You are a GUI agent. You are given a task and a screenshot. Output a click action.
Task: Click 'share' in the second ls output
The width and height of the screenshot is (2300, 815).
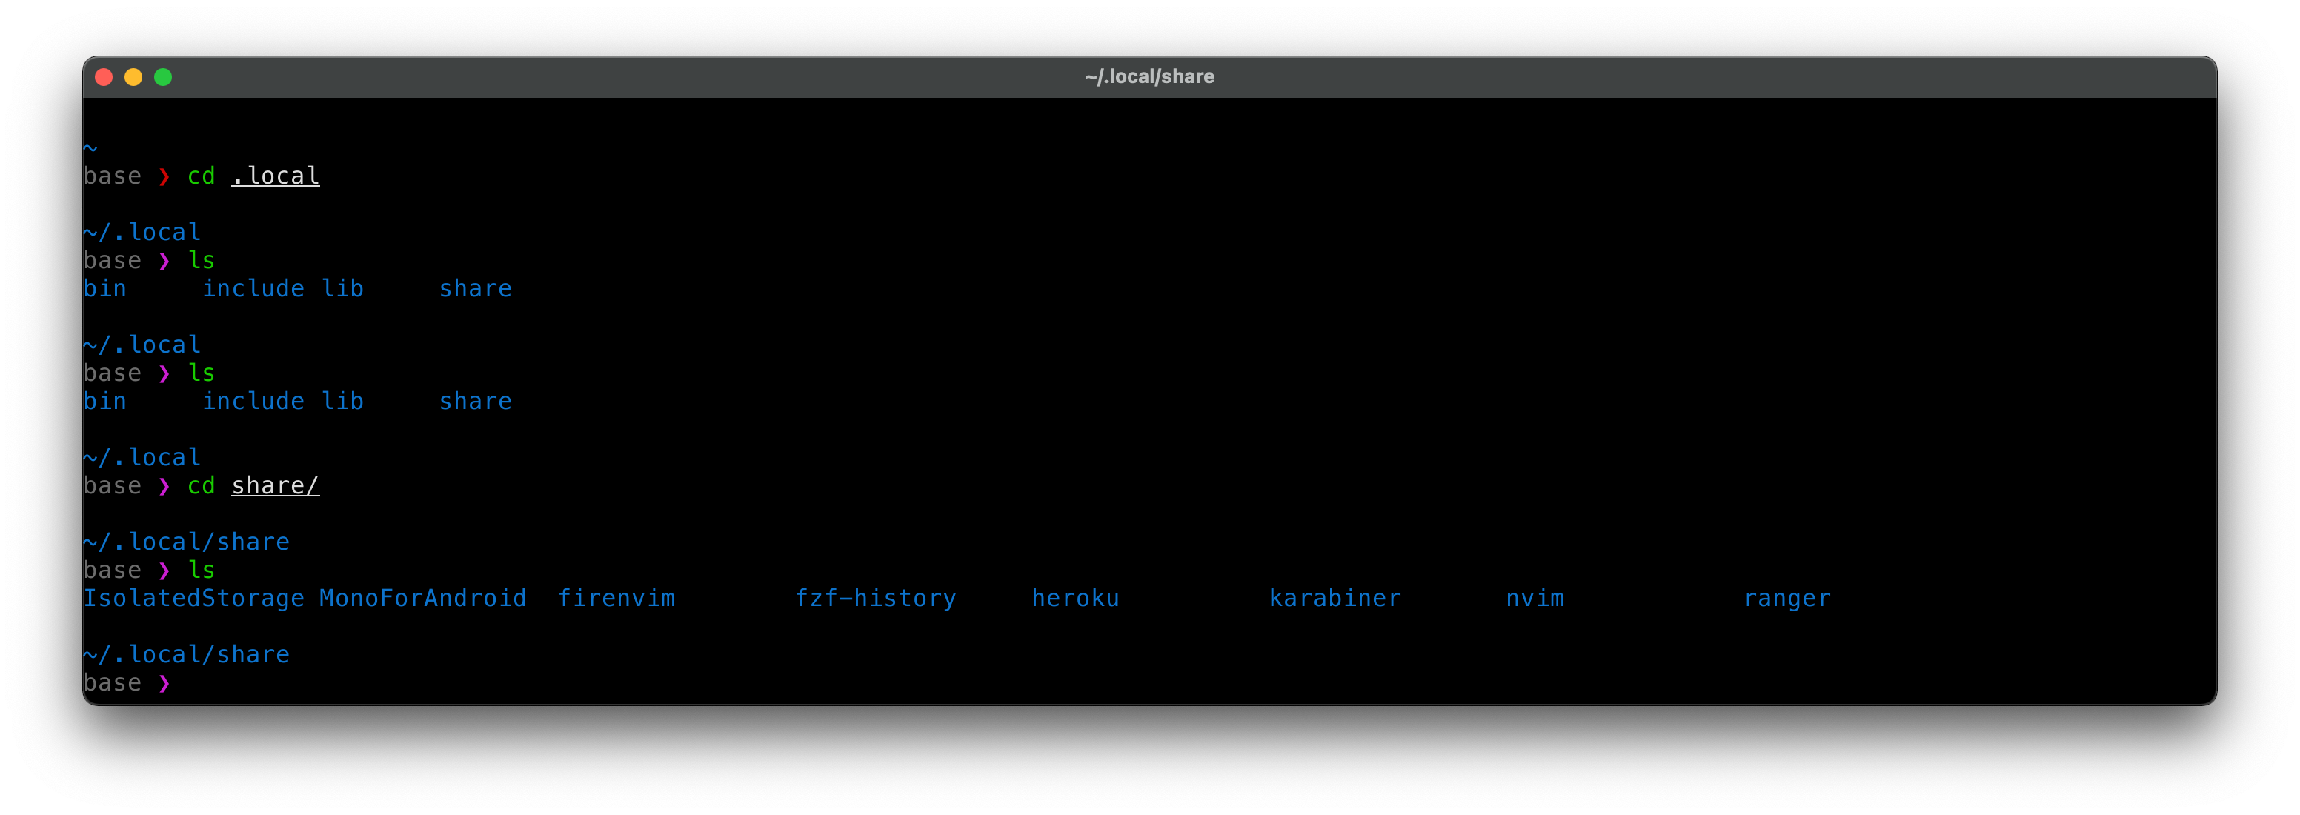[476, 401]
